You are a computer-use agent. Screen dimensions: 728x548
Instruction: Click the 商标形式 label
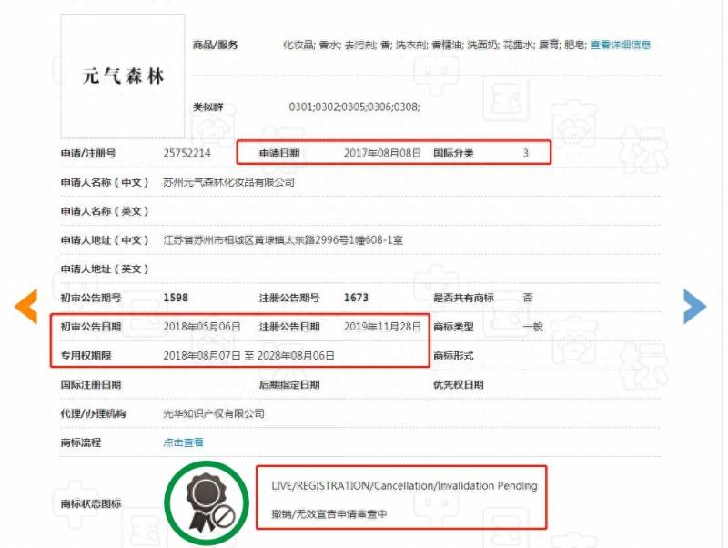(x=453, y=356)
